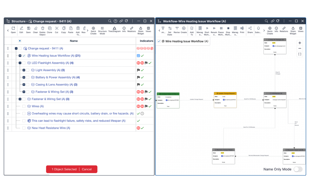The width and height of the screenshot is (310, 193).
Task: Collapse the Change request - 9411 root node
Action: [16, 48]
